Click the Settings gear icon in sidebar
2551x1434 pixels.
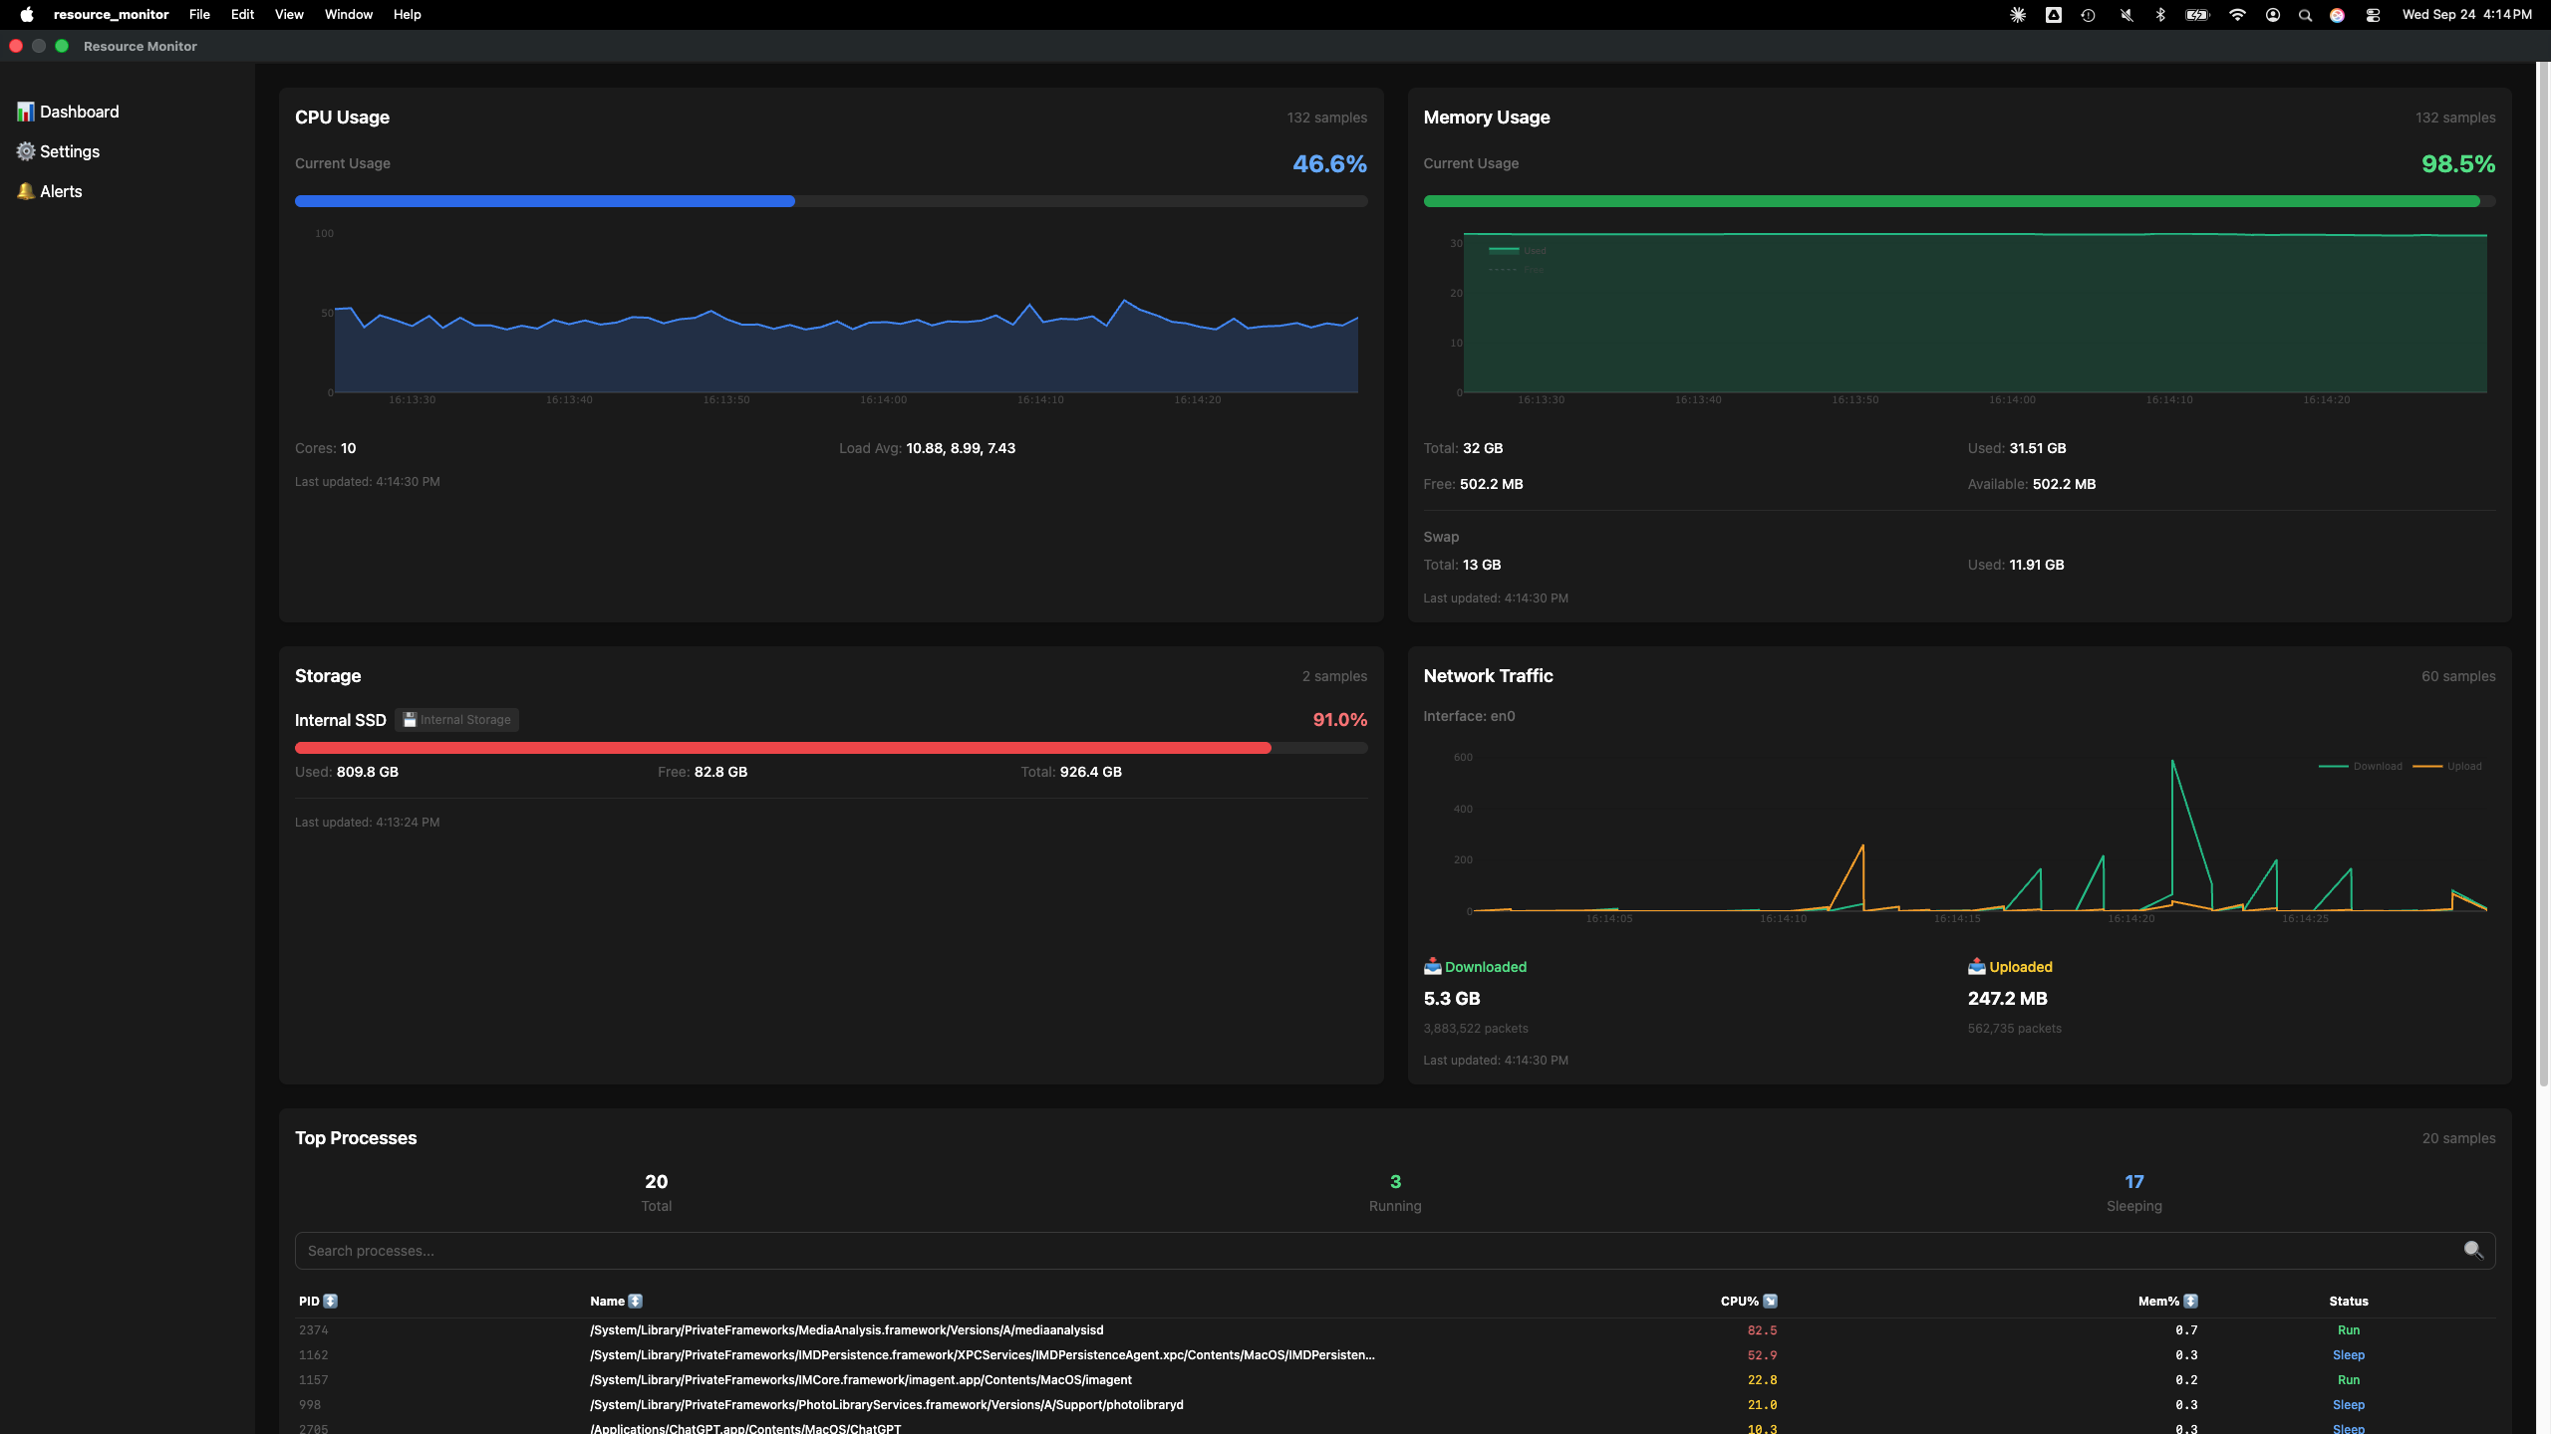coord(26,151)
